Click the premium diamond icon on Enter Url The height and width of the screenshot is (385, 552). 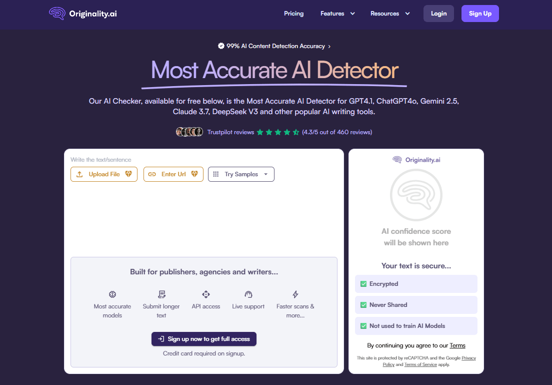tap(194, 174)
